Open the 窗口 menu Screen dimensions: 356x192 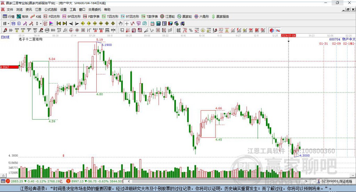point(82,9)
